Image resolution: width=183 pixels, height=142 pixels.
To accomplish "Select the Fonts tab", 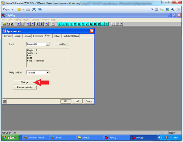I will tap(48, 36).
